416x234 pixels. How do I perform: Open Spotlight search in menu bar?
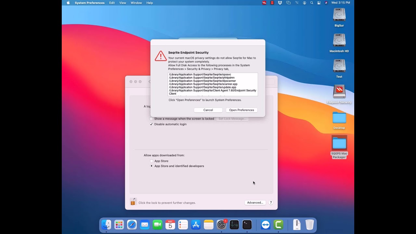[x=312, y=3]
